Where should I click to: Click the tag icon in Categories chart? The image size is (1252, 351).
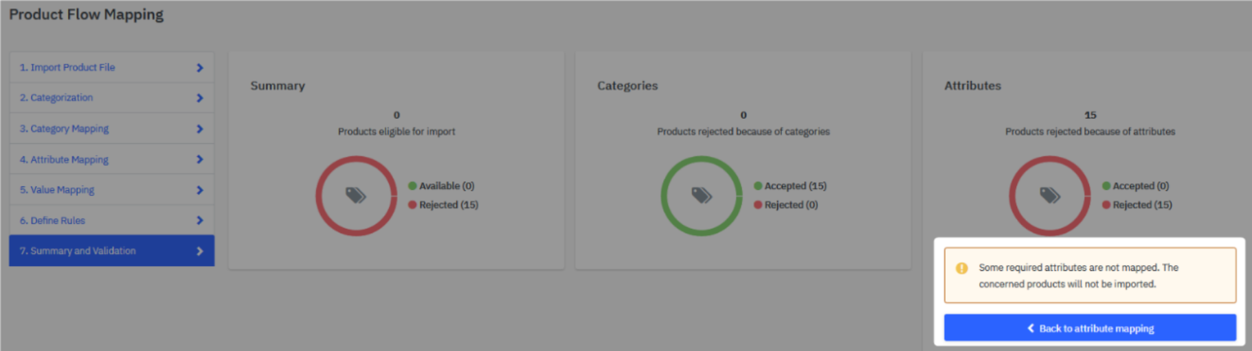point(702,196)
